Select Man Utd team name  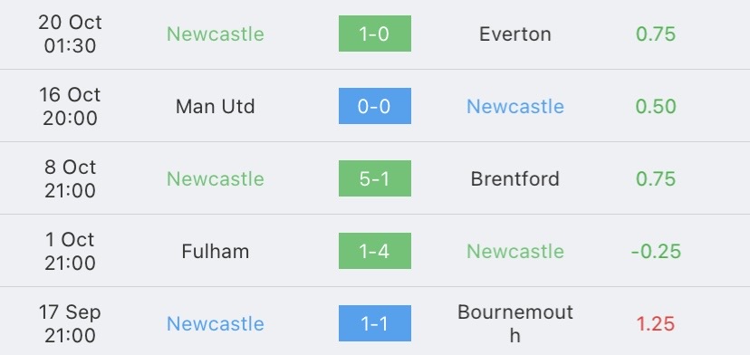click(216, 106)
